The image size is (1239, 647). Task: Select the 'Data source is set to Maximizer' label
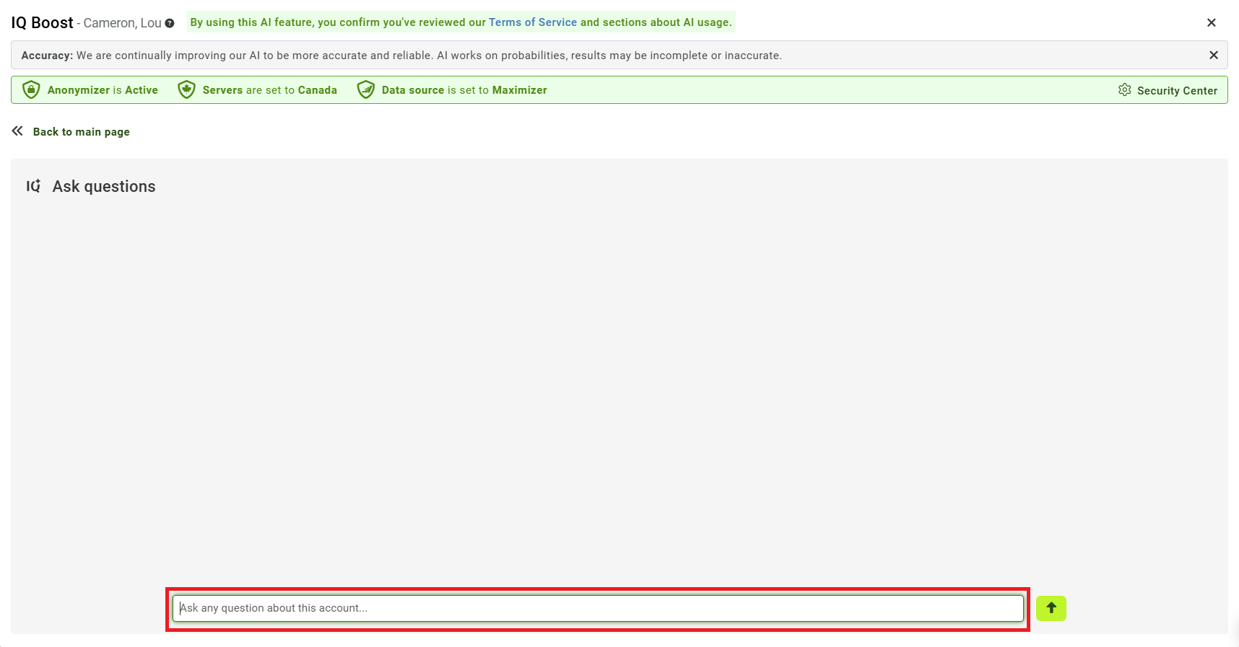pyautogui.click(x=464, y=90)
